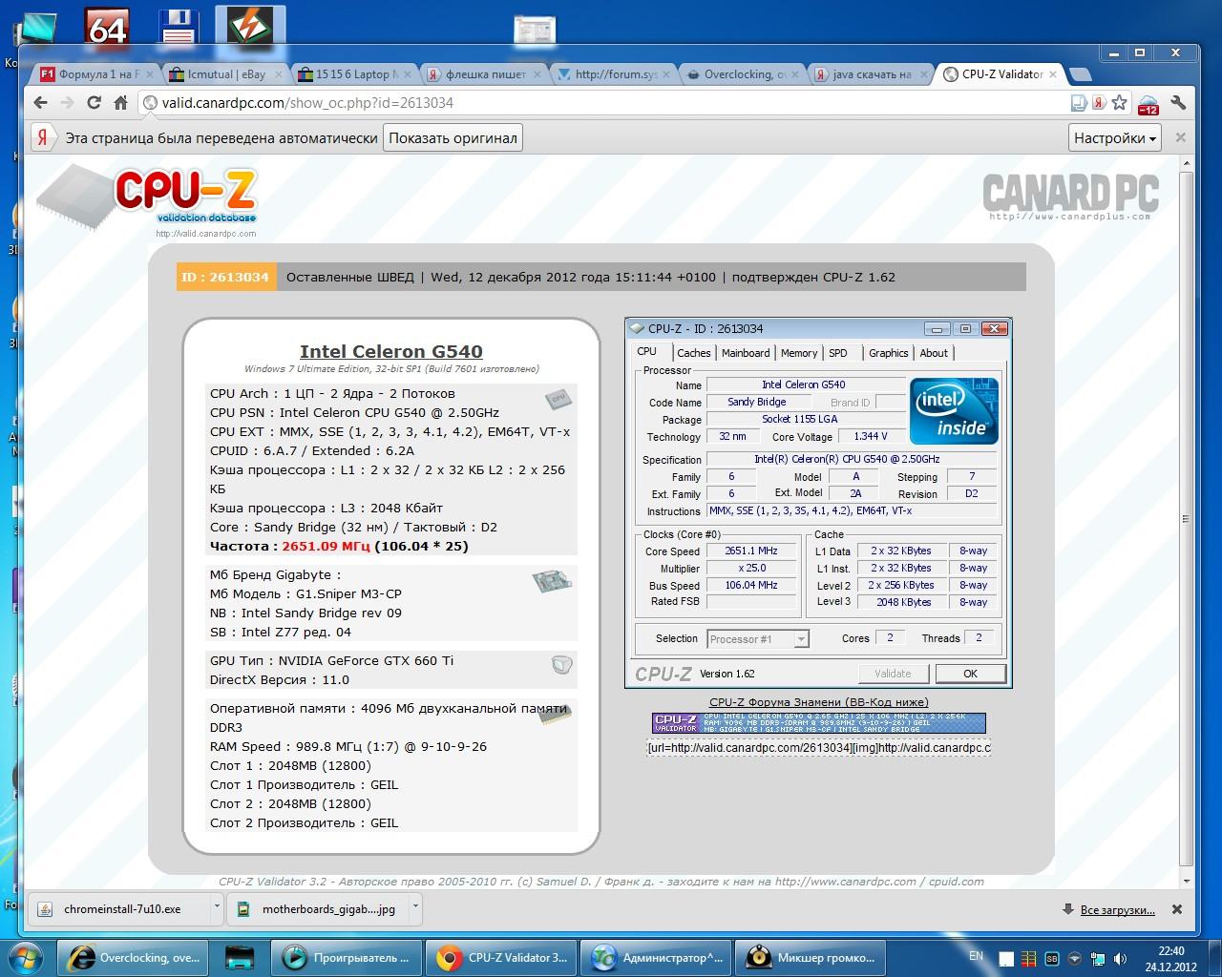The width and height of the screenshot is (1222, 977).
Task: Switch to the Overclocking browser tab
Action: tap(740, 74)
